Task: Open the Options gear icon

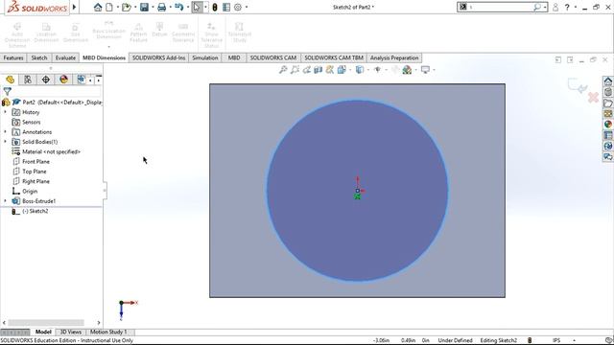Action: tap(238, 7)
